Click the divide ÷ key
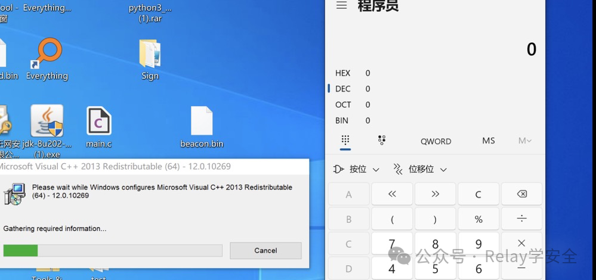596x280 pixels. click(521, 219)
